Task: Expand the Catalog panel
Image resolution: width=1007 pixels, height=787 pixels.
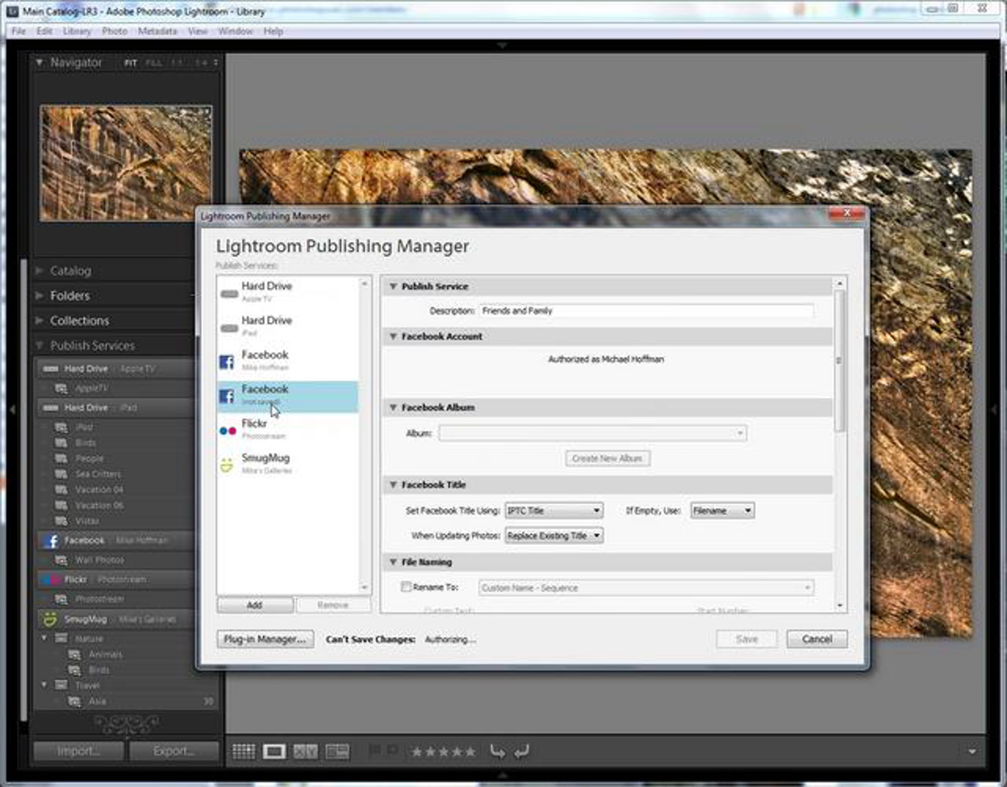Action: 39,270
